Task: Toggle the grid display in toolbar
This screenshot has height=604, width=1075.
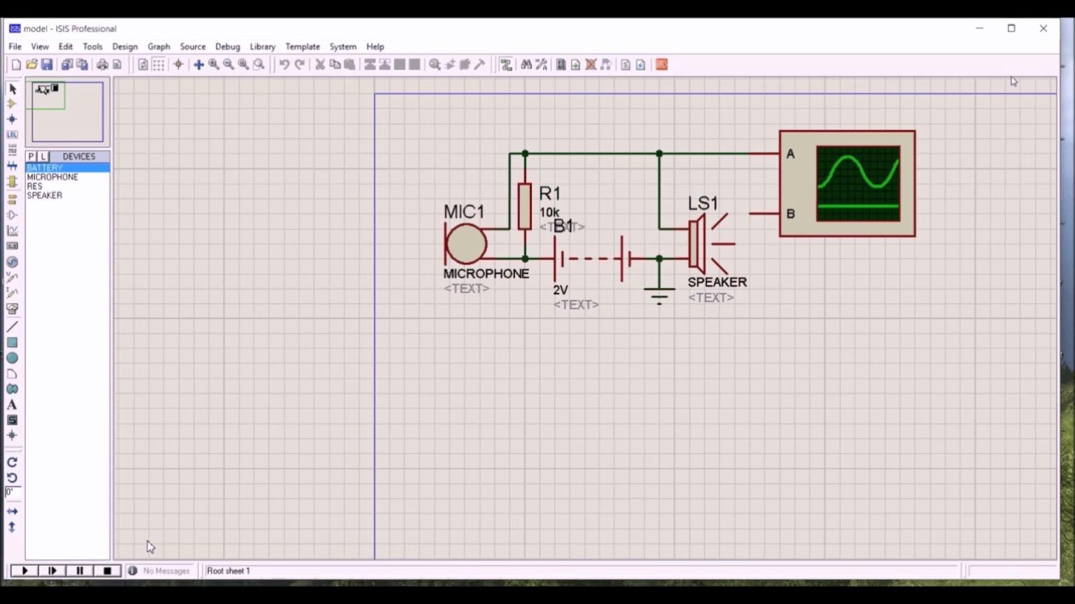Action: click(x=159, y=64)
